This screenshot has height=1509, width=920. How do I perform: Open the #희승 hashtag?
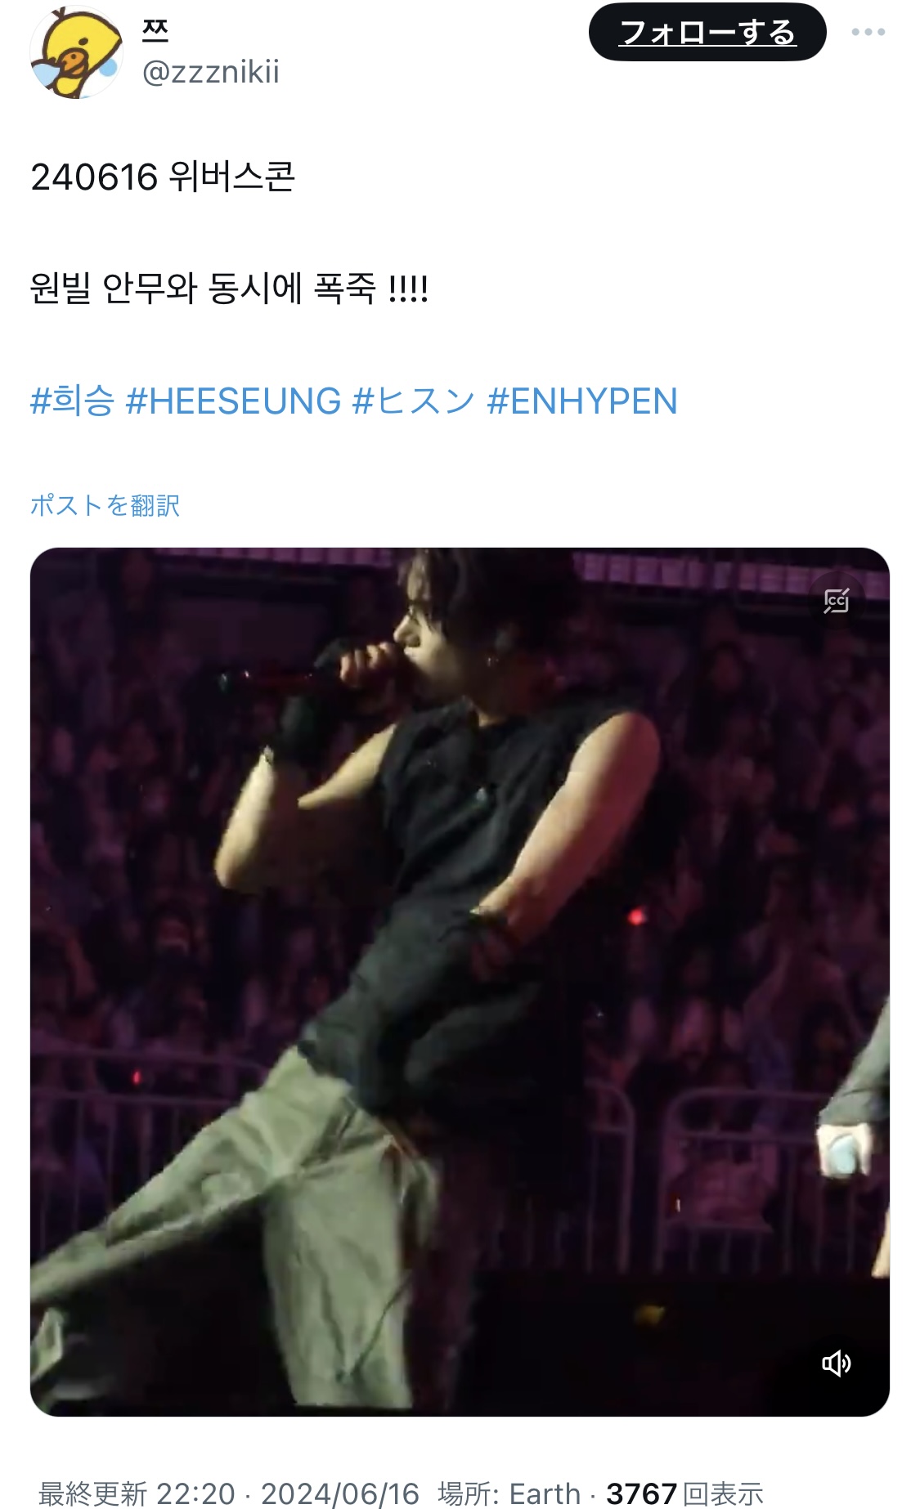point(72,401)
